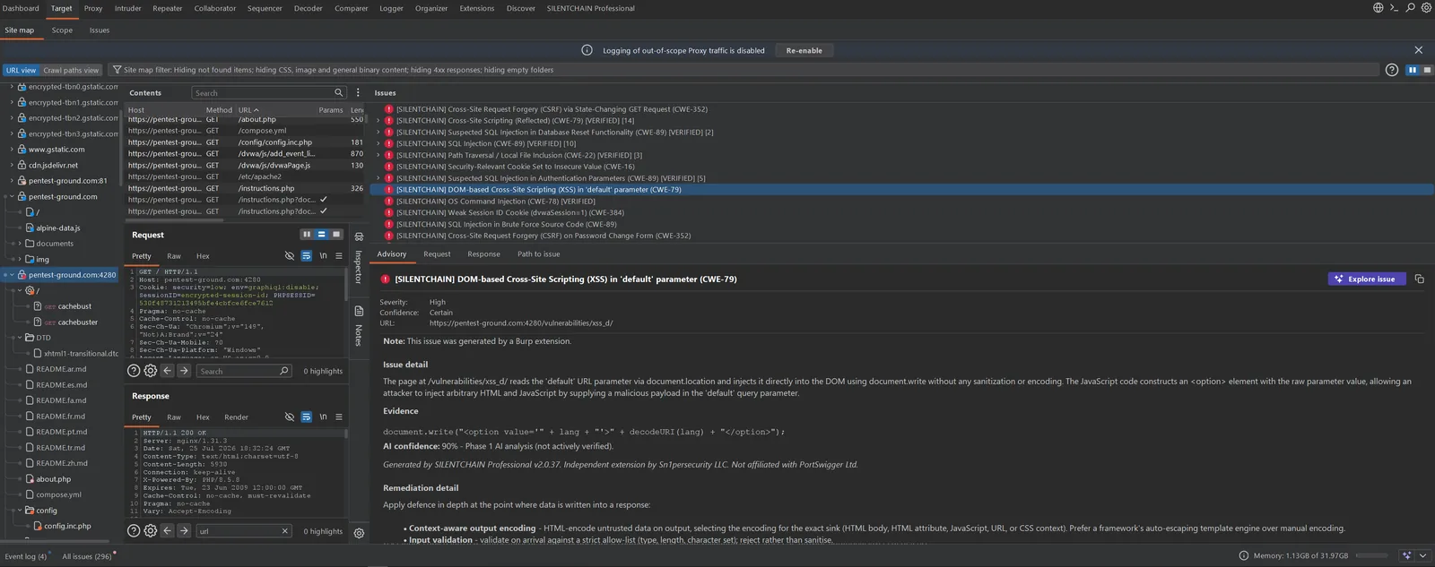Toggle hide non-printable eye icon in Request
Image resolution: width=1435 pixels, height=567 pixels.
[x=290, y=256]
